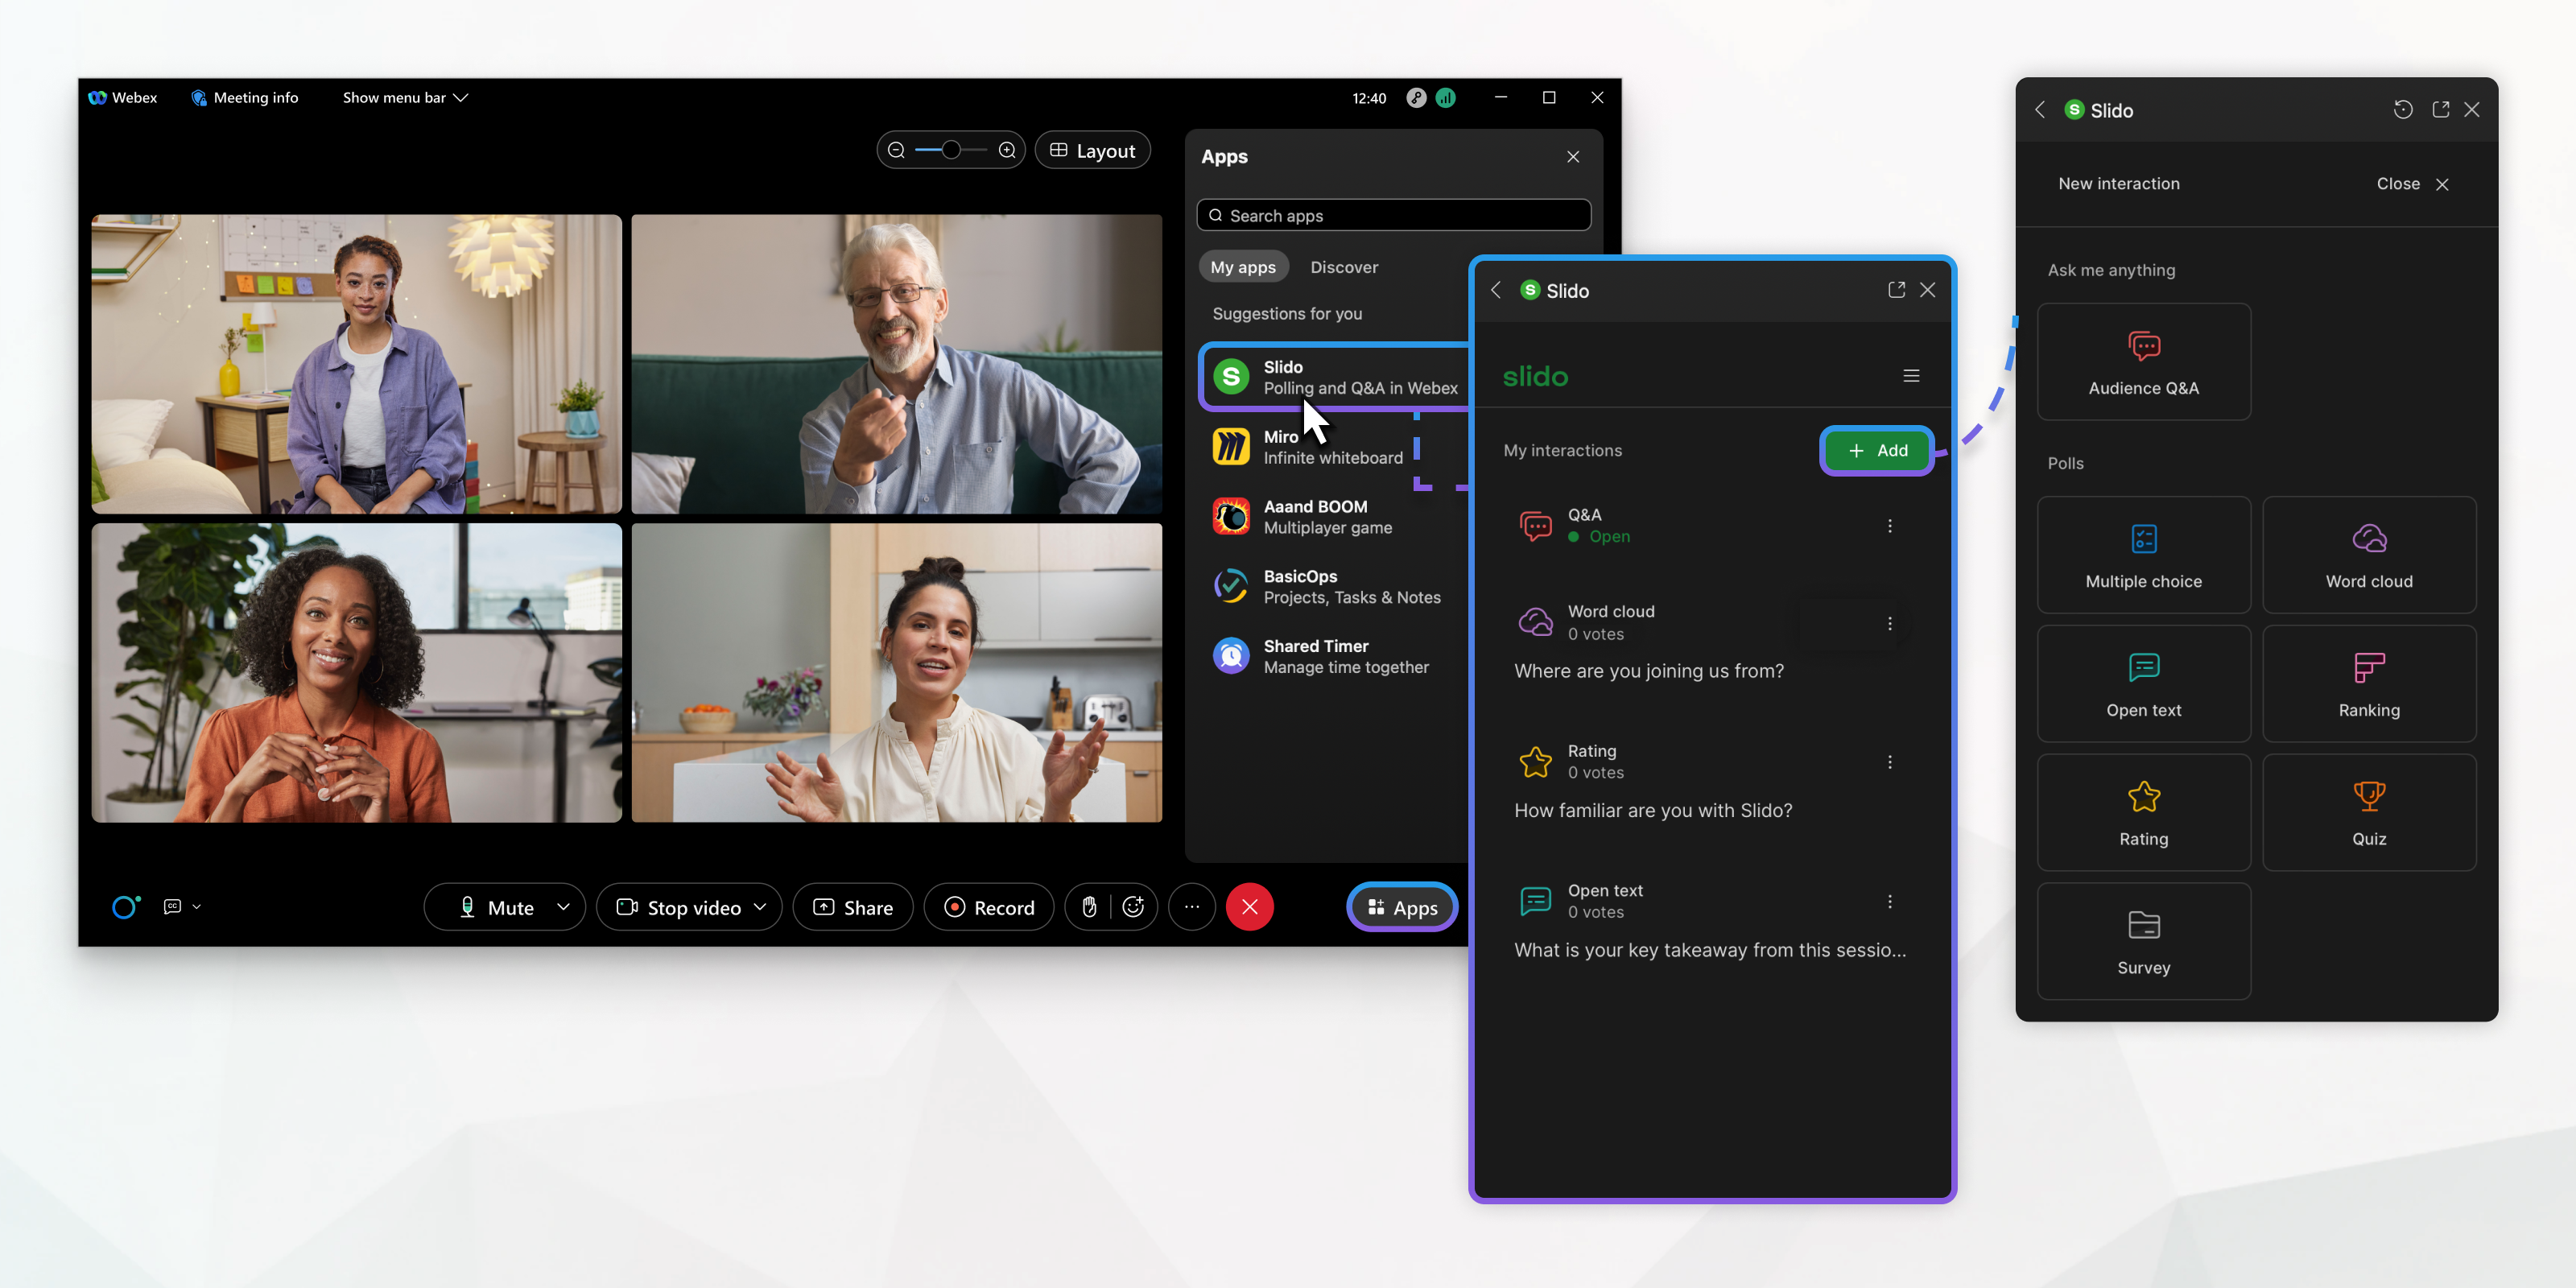Open the Audience Q&A interaction card

click(2143, 362)
